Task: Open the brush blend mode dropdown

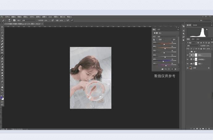Action: point(28,20)
